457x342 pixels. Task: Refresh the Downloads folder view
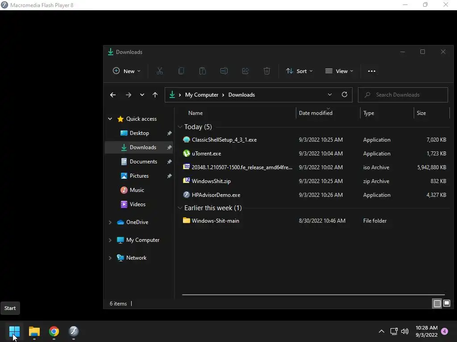(x=345, y=94)
